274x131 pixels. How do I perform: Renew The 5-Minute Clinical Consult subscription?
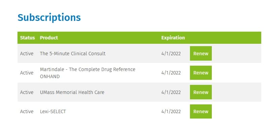click(x=201, y=54)
